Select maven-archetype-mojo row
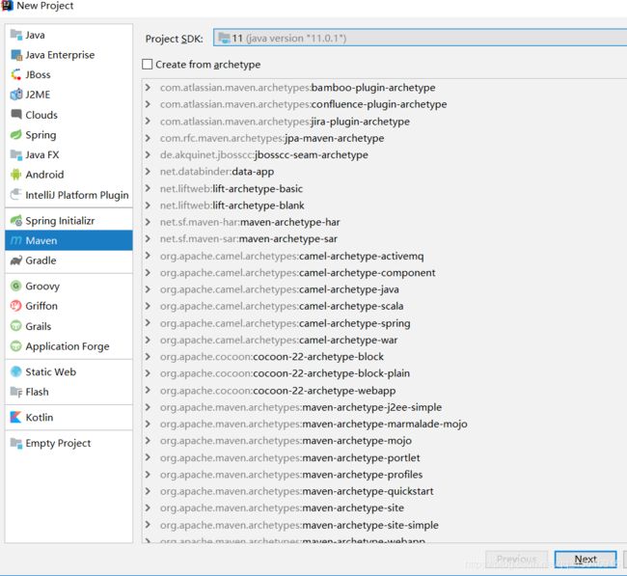The image size is (627, 576). tap(385, 440)
